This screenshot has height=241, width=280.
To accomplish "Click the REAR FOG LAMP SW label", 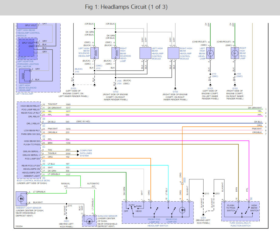I will pyautogui.click(x=171, y=221).
